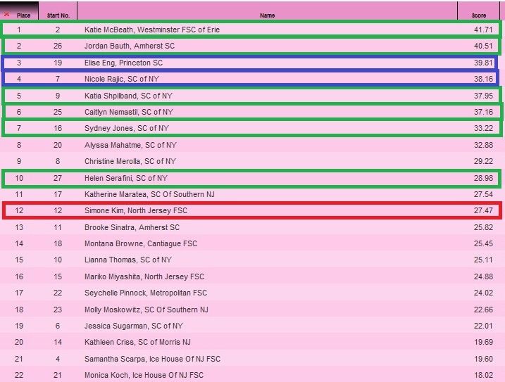
Task: Click start number 19 in Elise Eng row
Action: coord(58,63)
